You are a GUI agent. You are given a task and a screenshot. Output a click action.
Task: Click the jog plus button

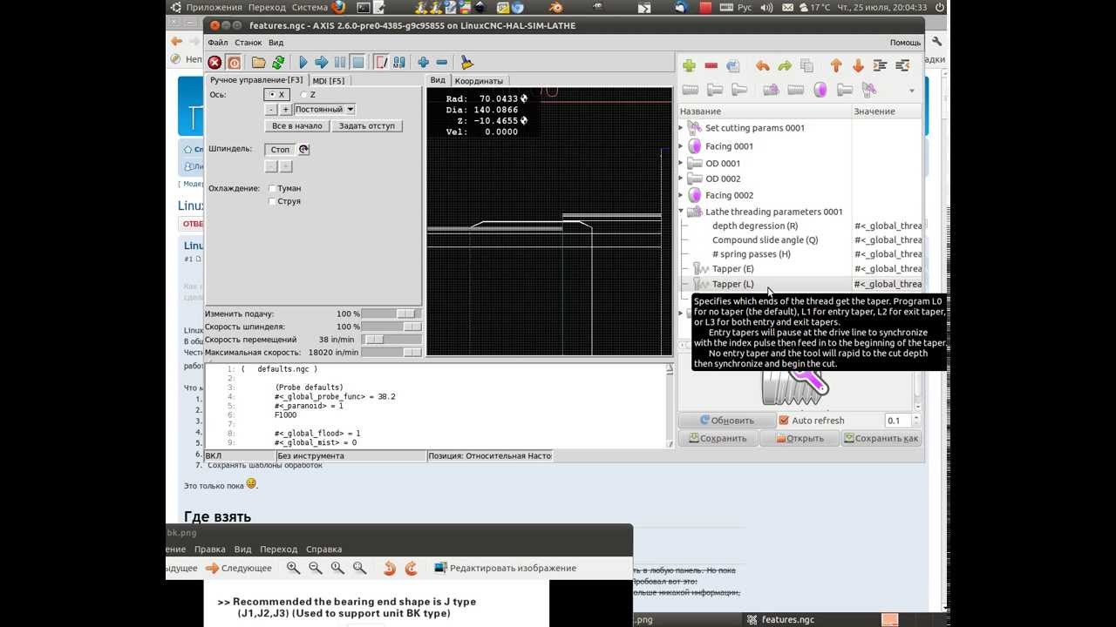tap(285, 110)
